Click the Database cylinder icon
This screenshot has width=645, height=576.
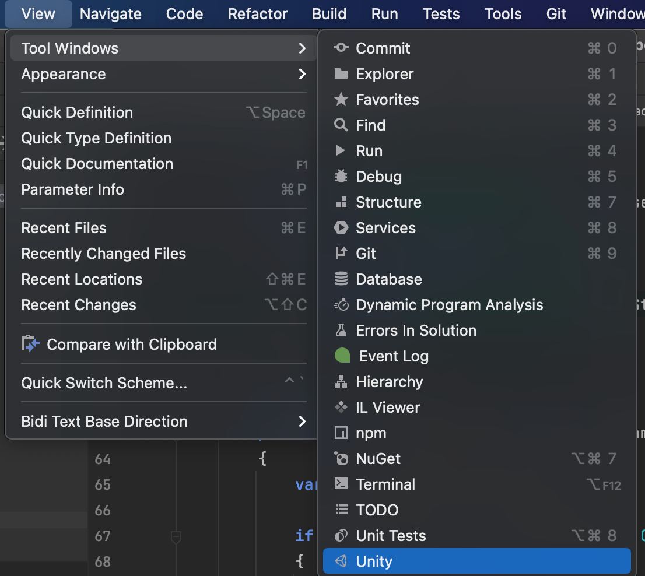pyautogui.click(x=341, y=279)
